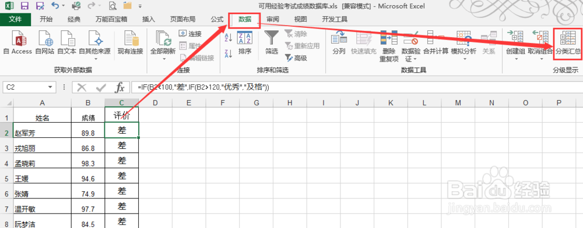The image size is (583, 228).
Task: Click the folder open icon in quick toolbar
Action: [128, 6]
